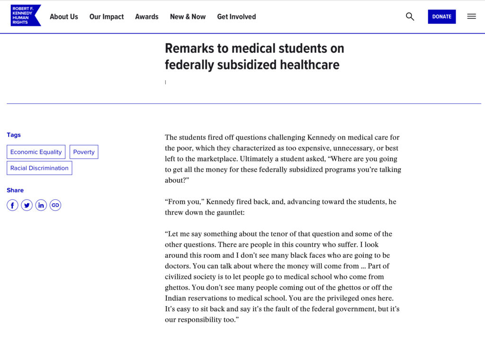
Task: Open the About Us menu
Action: click(x=64, y=17)
